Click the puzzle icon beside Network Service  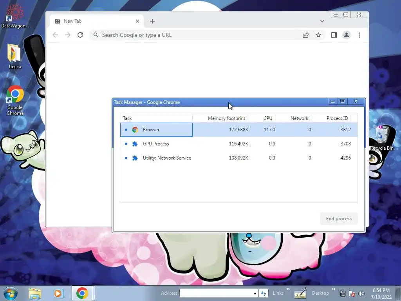135,158
